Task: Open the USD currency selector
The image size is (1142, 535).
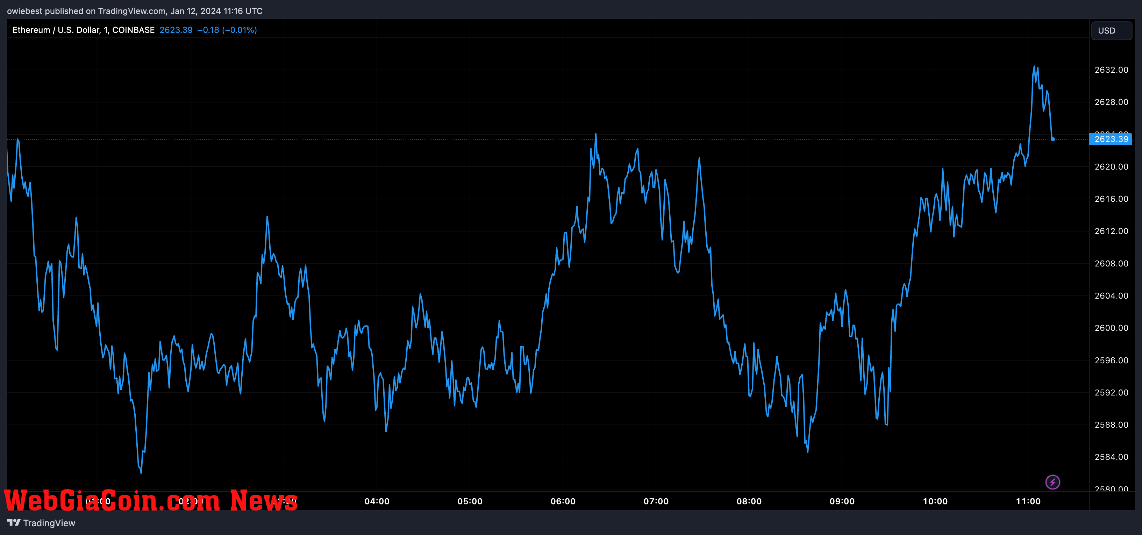Action: pos(1112,30)
